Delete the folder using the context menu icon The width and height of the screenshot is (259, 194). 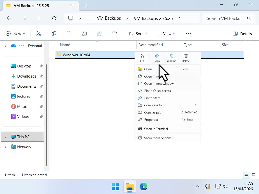(x=186, y=58)
